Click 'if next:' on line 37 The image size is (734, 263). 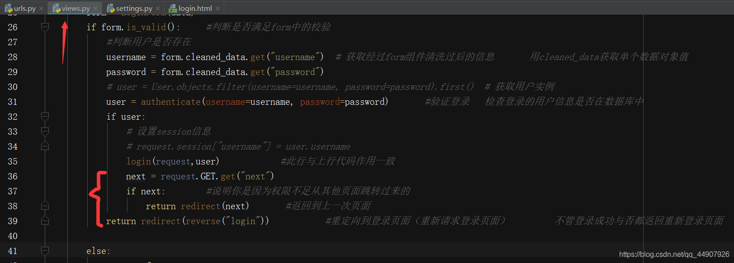click(146, 191)
